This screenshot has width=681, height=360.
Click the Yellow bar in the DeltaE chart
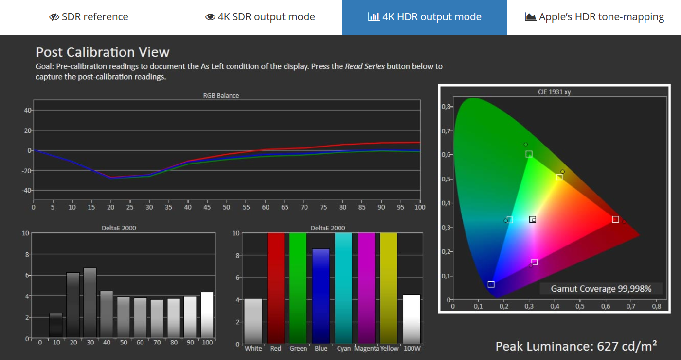(x=389, y=288)
